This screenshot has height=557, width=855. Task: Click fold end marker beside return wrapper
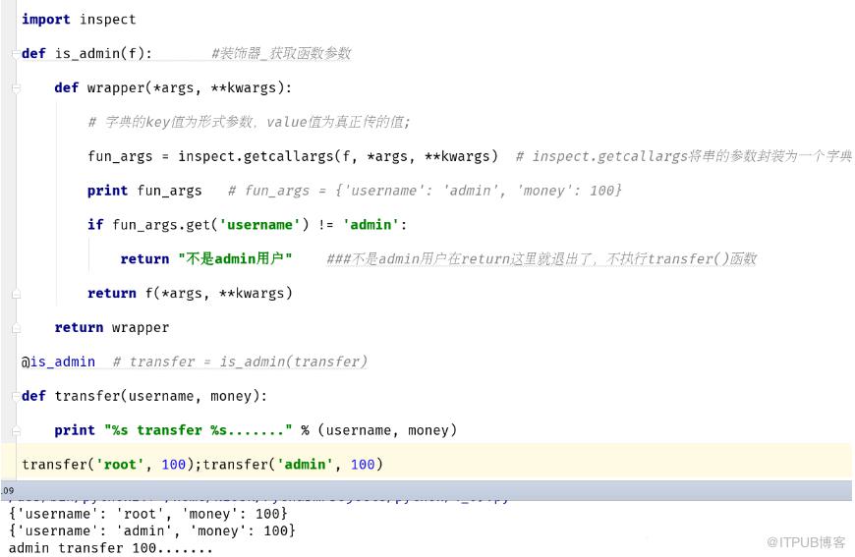[x=16, y=328]
